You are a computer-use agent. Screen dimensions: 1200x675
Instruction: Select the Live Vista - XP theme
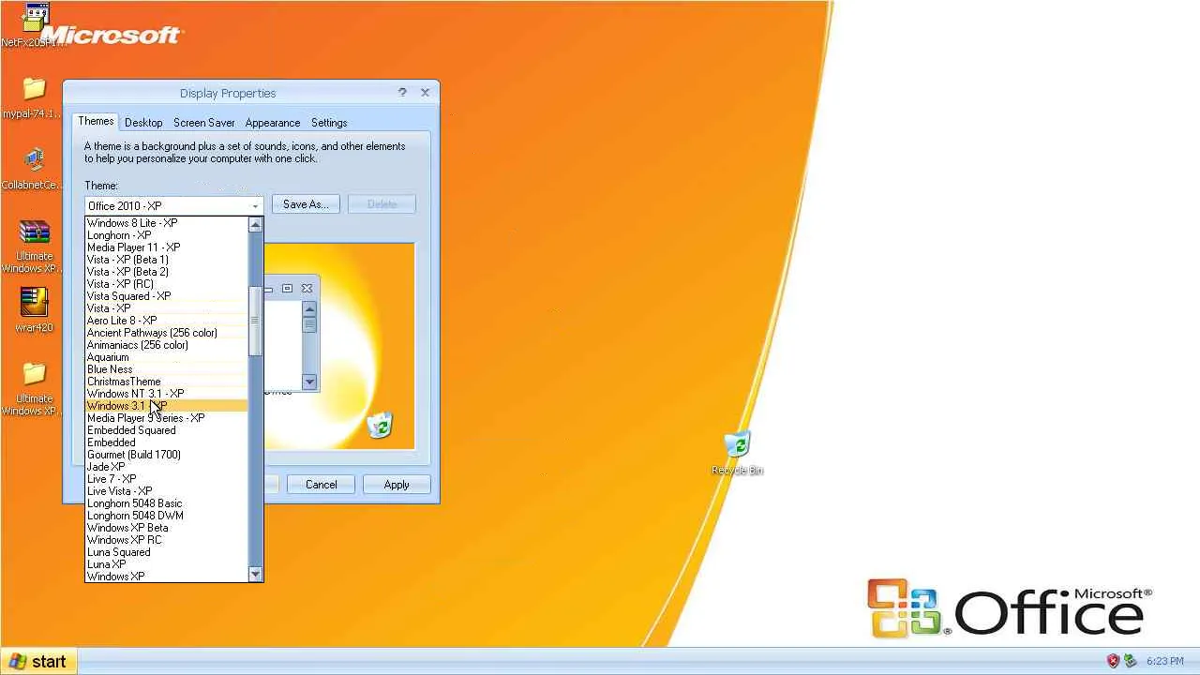tap(167, 491)
